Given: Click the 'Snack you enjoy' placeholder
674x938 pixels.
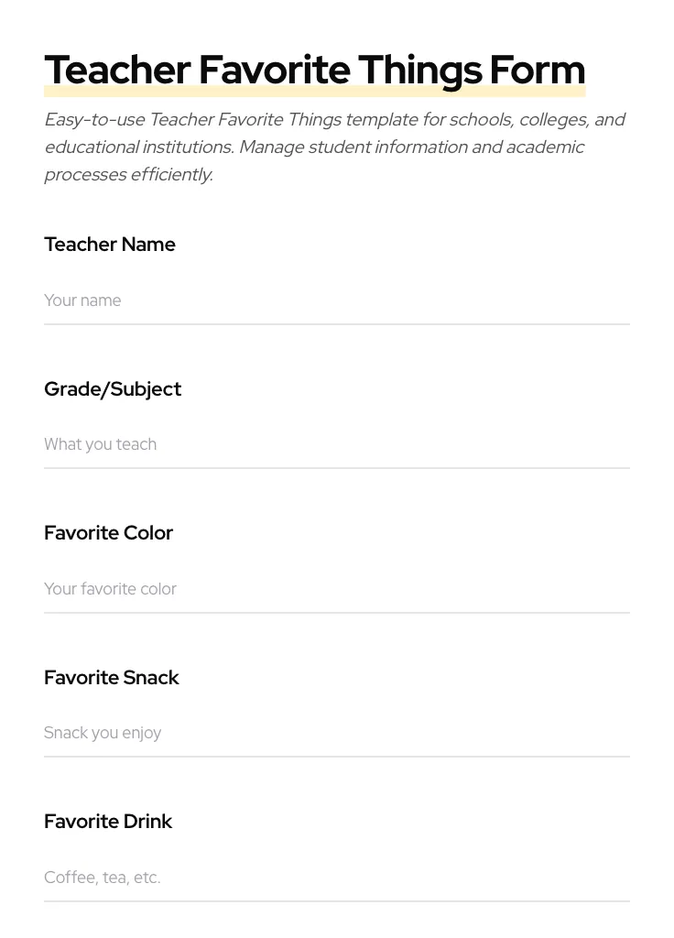Looking at the screenshot, I should (x=103, y=733).
